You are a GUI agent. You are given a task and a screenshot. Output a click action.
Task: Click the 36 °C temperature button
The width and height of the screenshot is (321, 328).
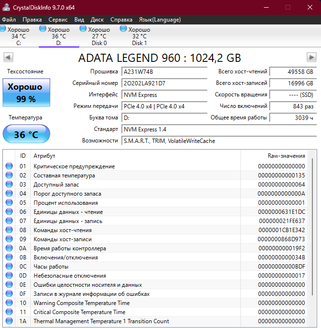point(26,134)
